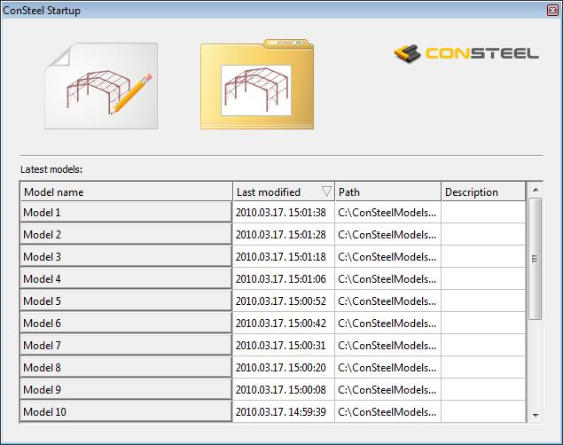The width and height of the screenshot is (563, 445).
Task: Select the Model 10 row button
Action: [126, 411]
